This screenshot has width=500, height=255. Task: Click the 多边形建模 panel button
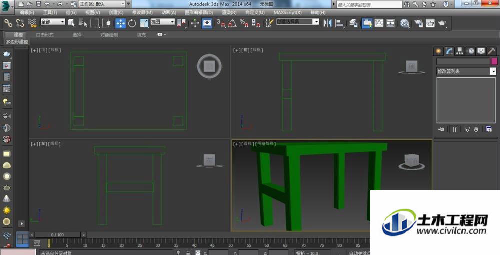[x=17, y=42]
